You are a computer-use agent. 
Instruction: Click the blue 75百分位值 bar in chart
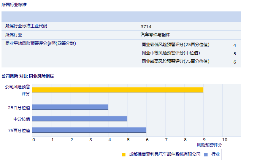(x=89, y=130)
